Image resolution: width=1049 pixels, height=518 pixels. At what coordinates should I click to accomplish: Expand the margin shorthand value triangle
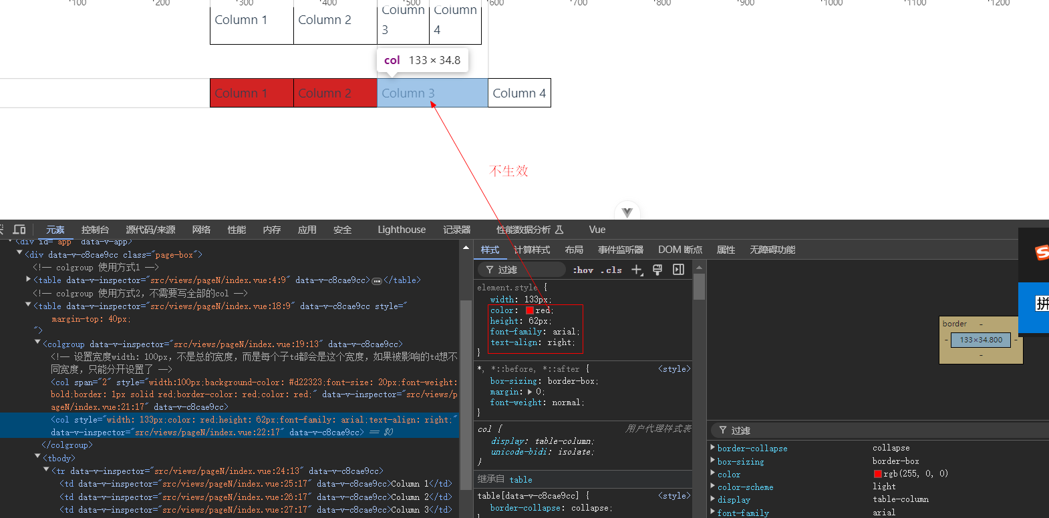point(530,392)
